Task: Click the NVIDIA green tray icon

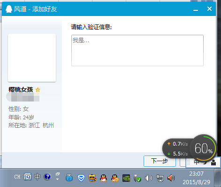Action: 126,178
